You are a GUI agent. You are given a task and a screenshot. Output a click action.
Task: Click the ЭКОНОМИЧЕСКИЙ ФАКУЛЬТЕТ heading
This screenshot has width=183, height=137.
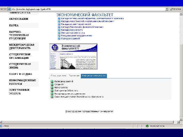85,15
